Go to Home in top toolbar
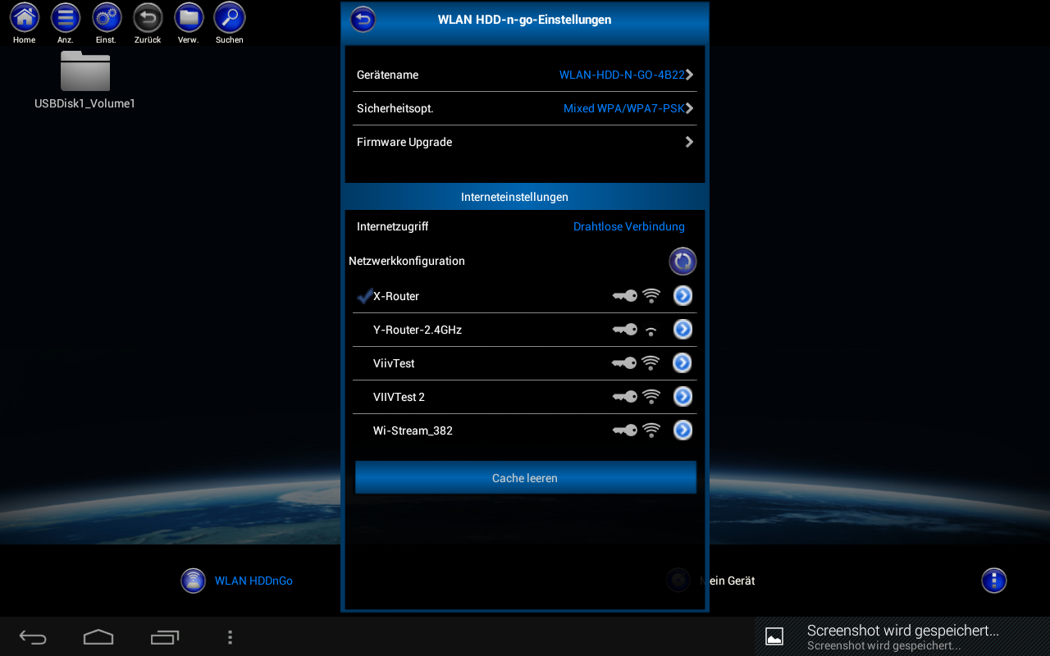 tap(25, 17)
